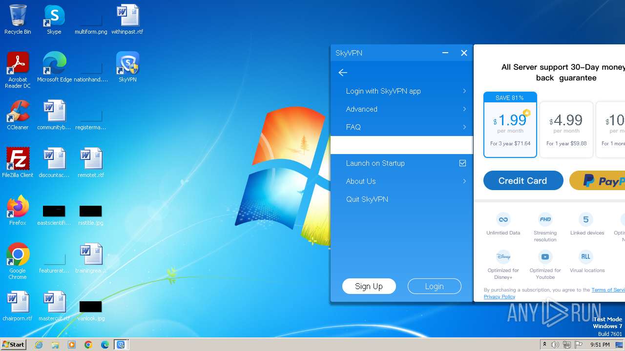Click the highlighted blank menu row

click(401, 145)
